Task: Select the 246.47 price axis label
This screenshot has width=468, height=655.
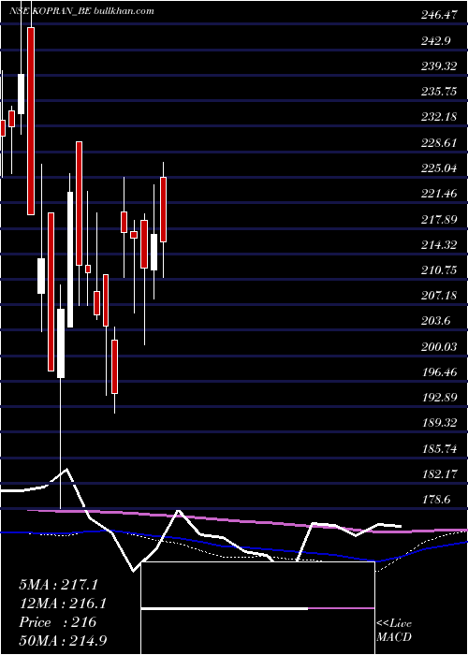Action: 439,16
